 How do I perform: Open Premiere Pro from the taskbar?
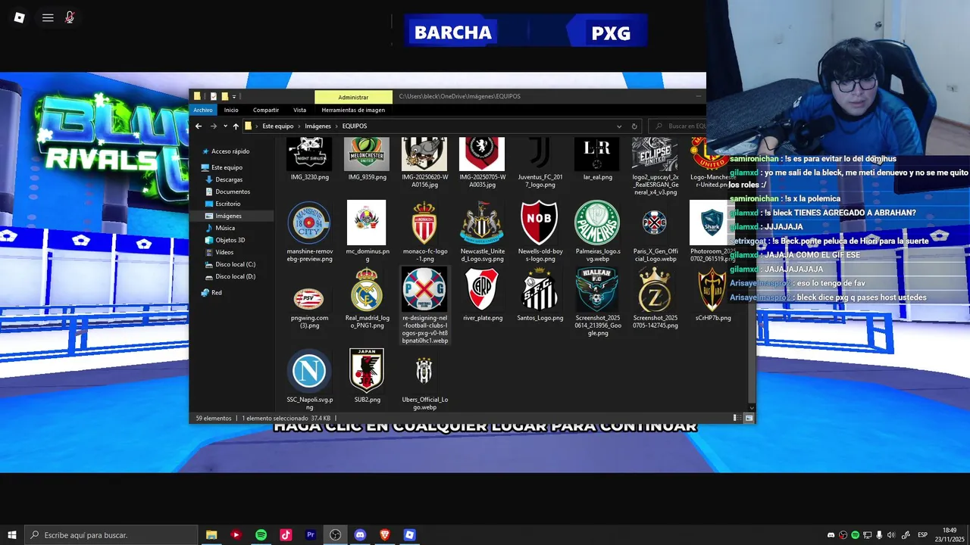tap(311, 535)
